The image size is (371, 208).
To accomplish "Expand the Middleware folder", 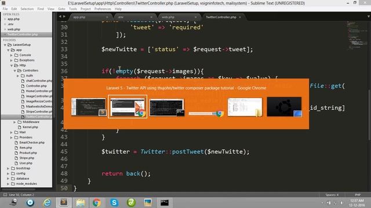I will click(14, 122).
